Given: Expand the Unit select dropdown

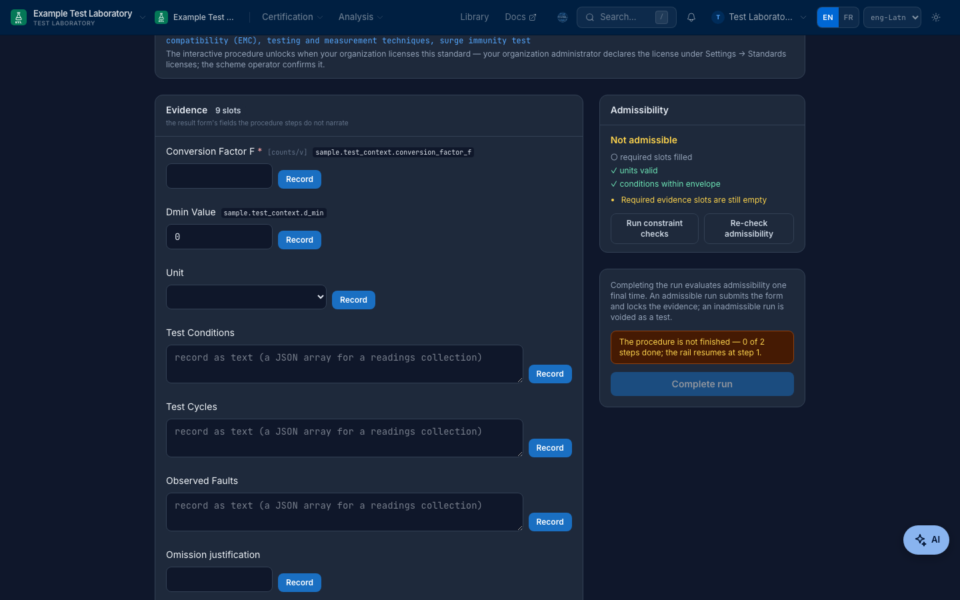Looking at the screenshot, I should point(246,297).
